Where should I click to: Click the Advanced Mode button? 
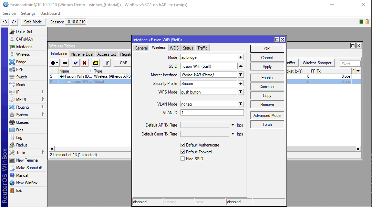click(x=267, y=115)
